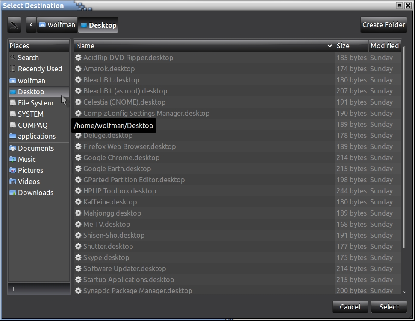This screenshot has height=321, width=415.
Task: Click the back arrow in path bar
Action: coord(31,25)
